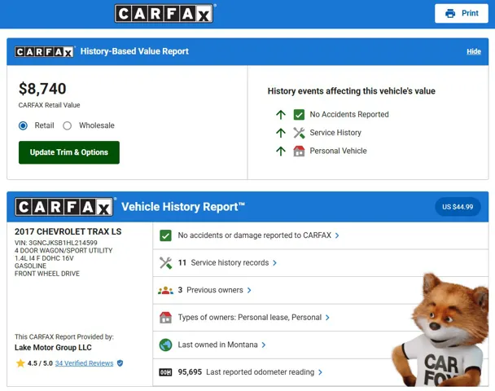Screen dimensions: 495x391
Task: Click the verified badge icon next to reviews
Action: point(120,363)
